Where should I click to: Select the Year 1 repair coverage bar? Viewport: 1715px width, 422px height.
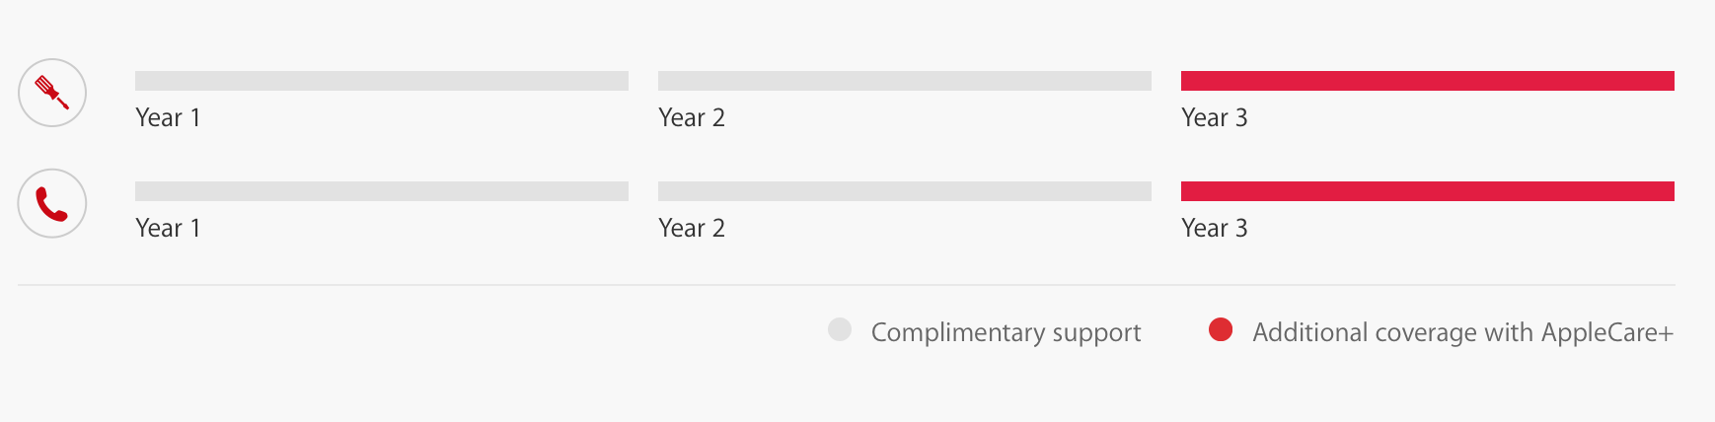pyautogui.click(x=381, y=81)
